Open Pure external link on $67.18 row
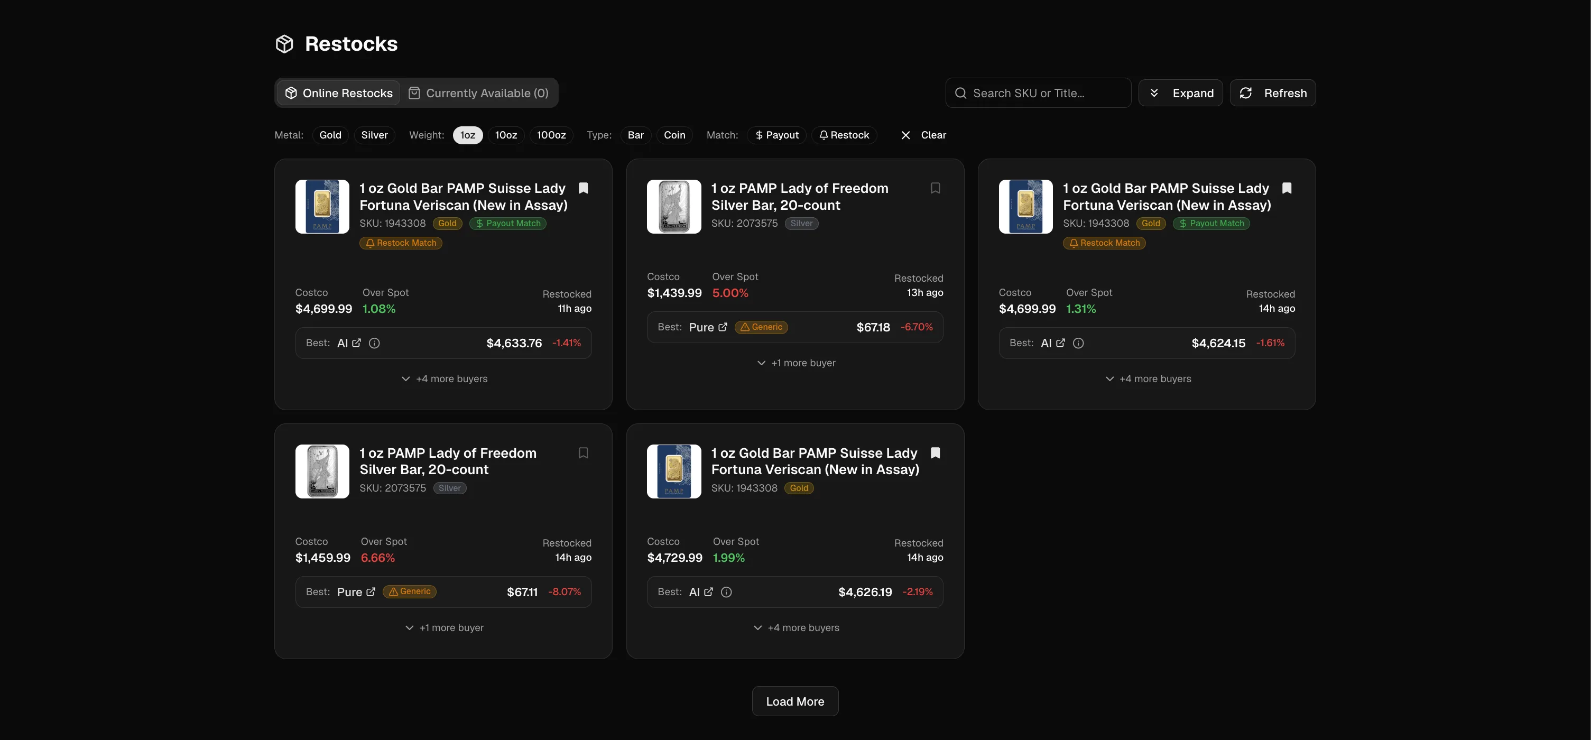This screenshot has width=1591, height=740. point(723,327)
